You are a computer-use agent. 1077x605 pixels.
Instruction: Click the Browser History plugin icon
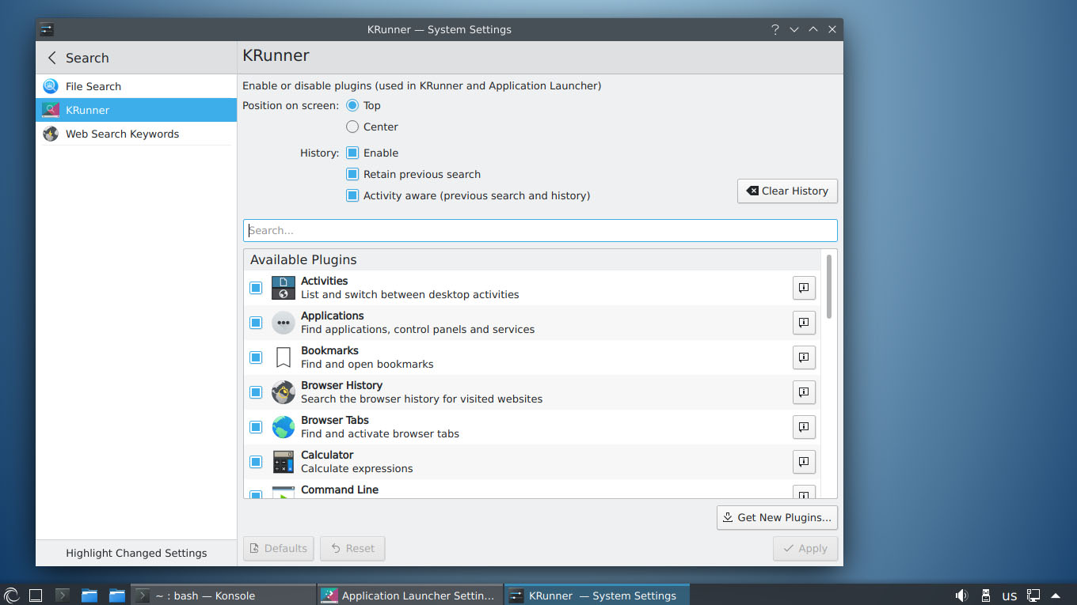pyautogui.click(x=284, y=392)
